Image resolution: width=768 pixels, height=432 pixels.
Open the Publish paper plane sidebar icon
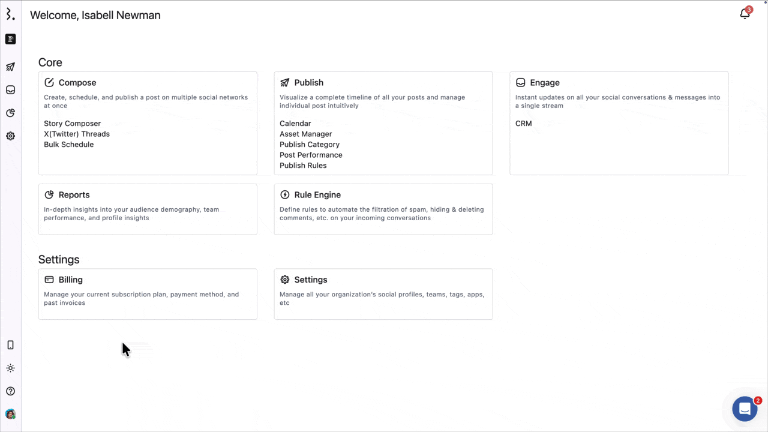(10, 67)
